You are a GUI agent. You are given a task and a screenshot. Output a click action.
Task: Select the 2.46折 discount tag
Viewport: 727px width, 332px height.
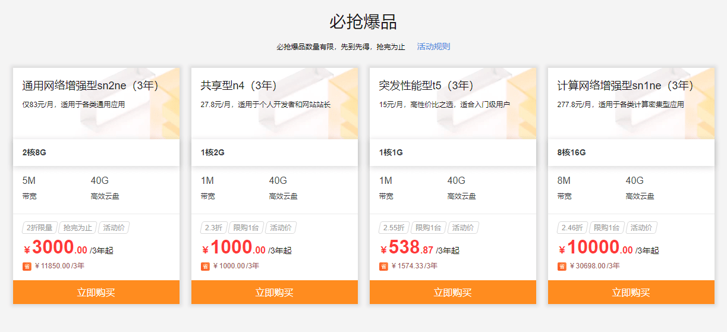pos(572,227)
